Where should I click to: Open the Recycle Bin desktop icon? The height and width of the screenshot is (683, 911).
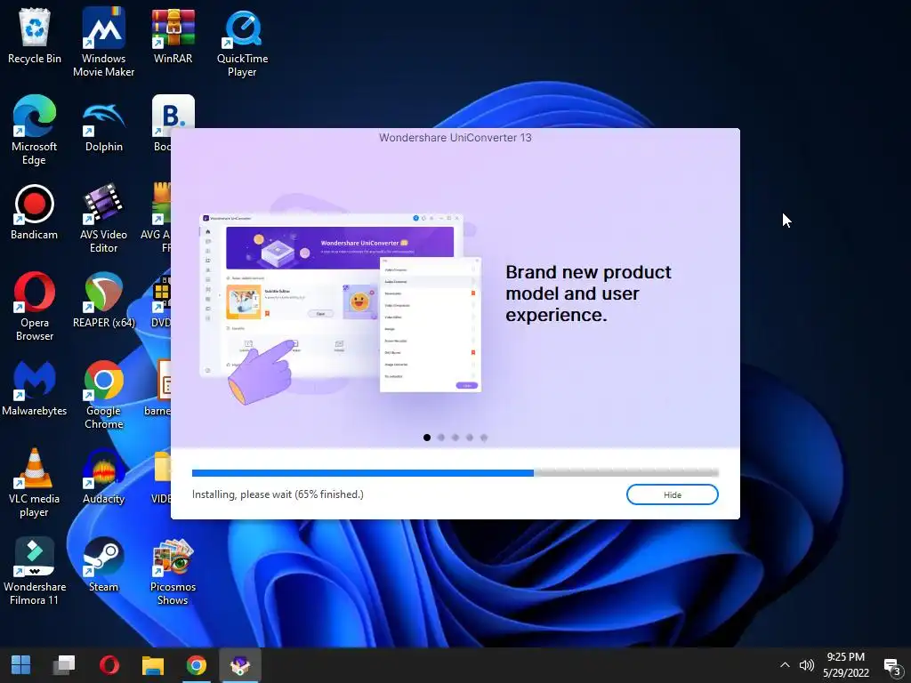35,36
